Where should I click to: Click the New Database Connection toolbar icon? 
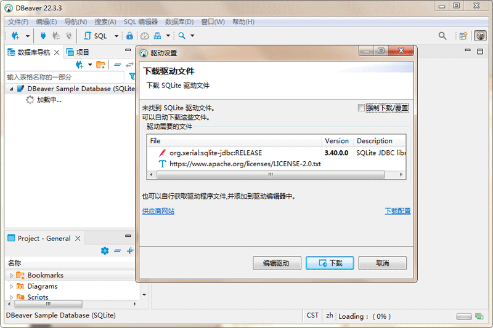[x=15, y=36]
